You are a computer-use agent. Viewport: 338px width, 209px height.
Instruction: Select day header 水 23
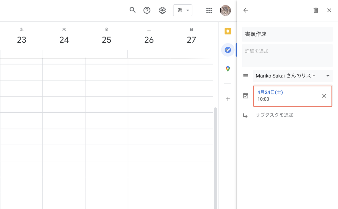22,36
